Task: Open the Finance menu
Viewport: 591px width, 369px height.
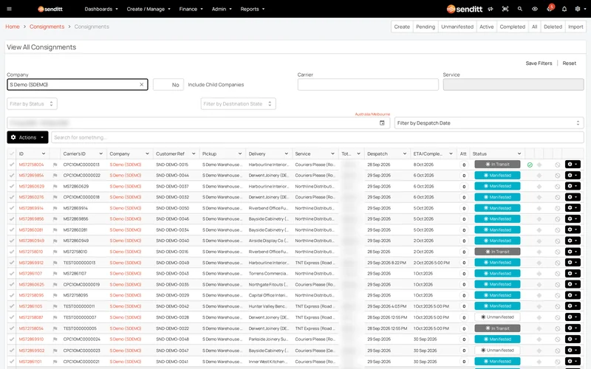Action: (191, 9)
